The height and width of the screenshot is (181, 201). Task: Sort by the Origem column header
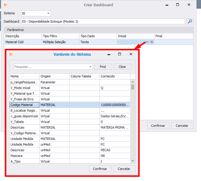pyautogui.click(x=54, y=76)
